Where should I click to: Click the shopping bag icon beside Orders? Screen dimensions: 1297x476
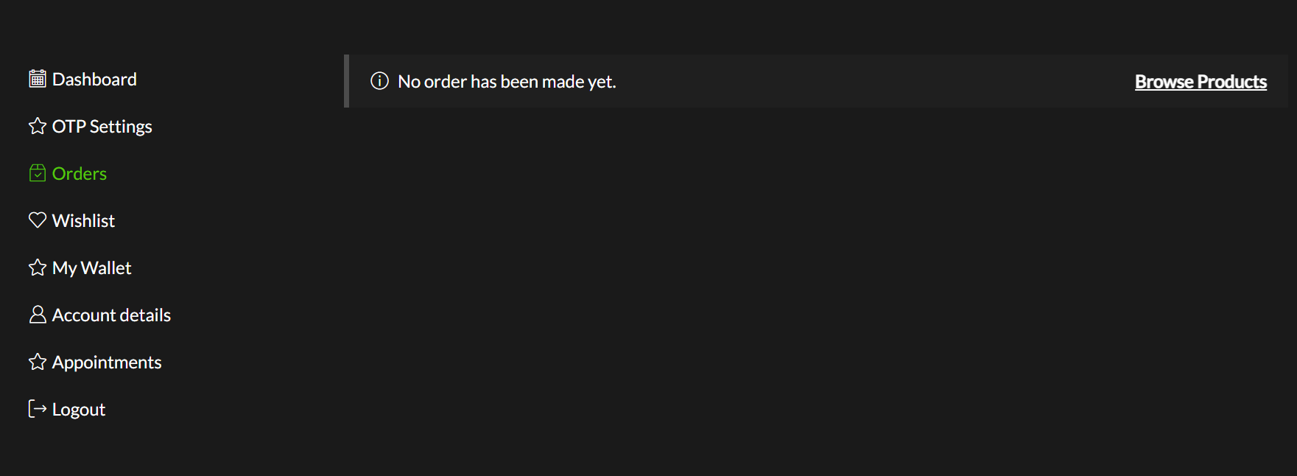(37, 172)
